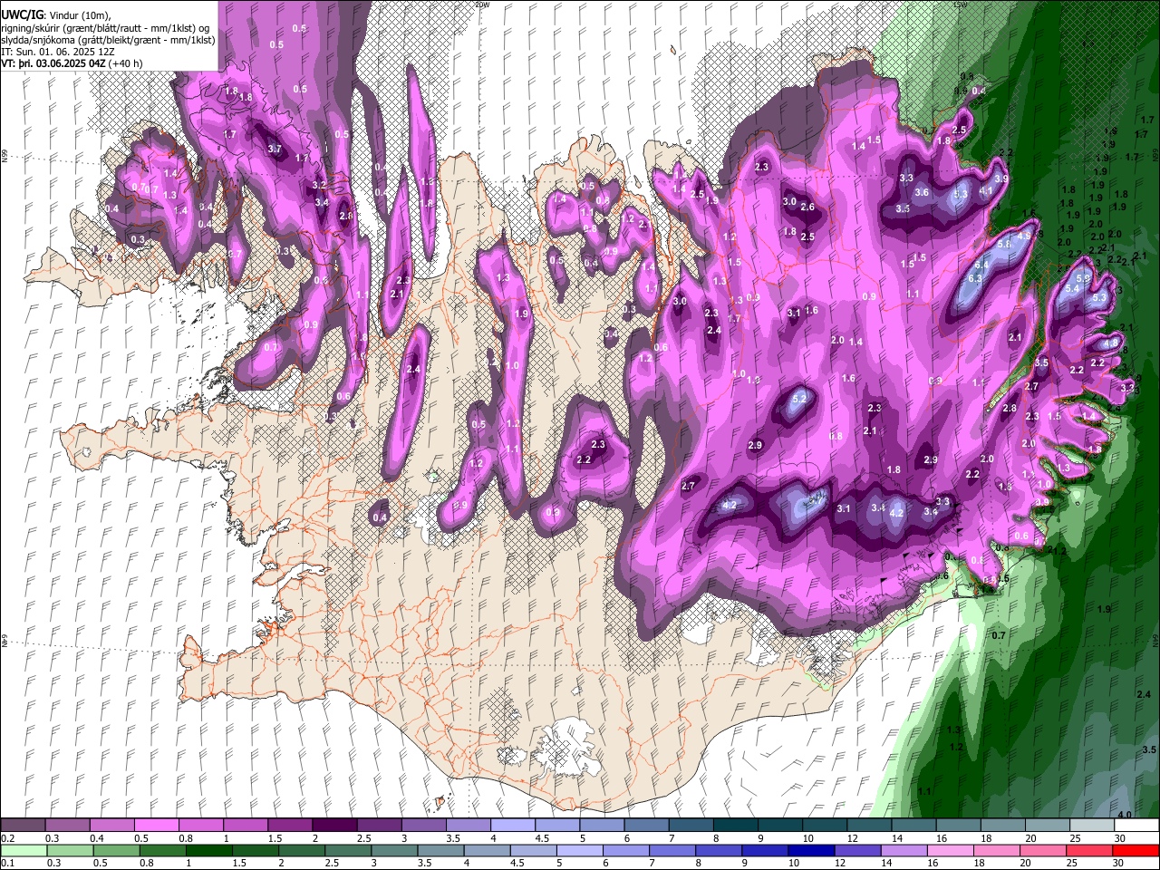
Task: Select upper legend swatch between 0.2 and 0.3
Action: pyautogui.click(x=23, y=826)
